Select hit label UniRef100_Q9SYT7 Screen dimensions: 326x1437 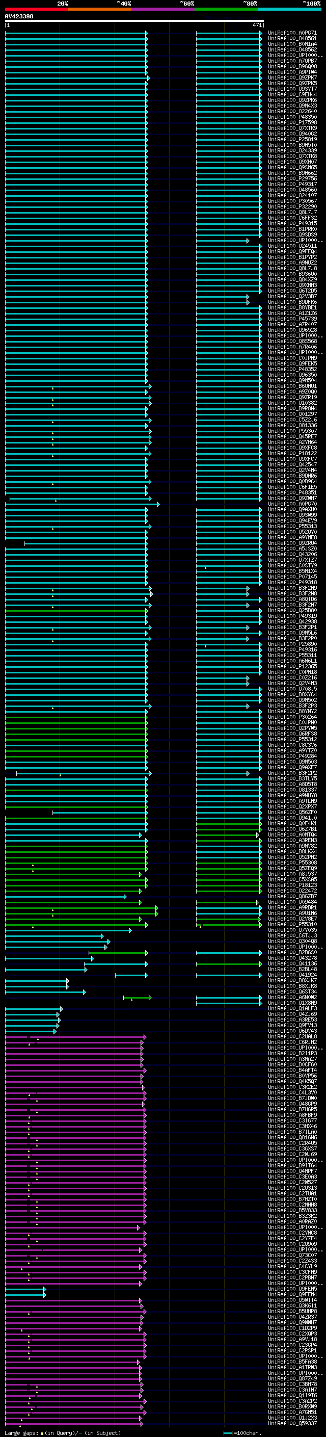(292, 89)
